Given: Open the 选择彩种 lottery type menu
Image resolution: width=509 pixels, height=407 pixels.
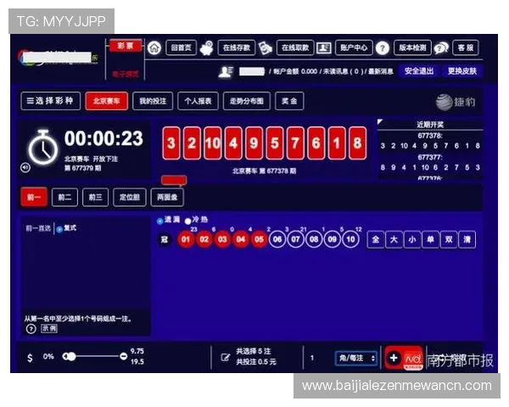Looking at the screenshot, I should pyautogui.click(x=51, y=101).
